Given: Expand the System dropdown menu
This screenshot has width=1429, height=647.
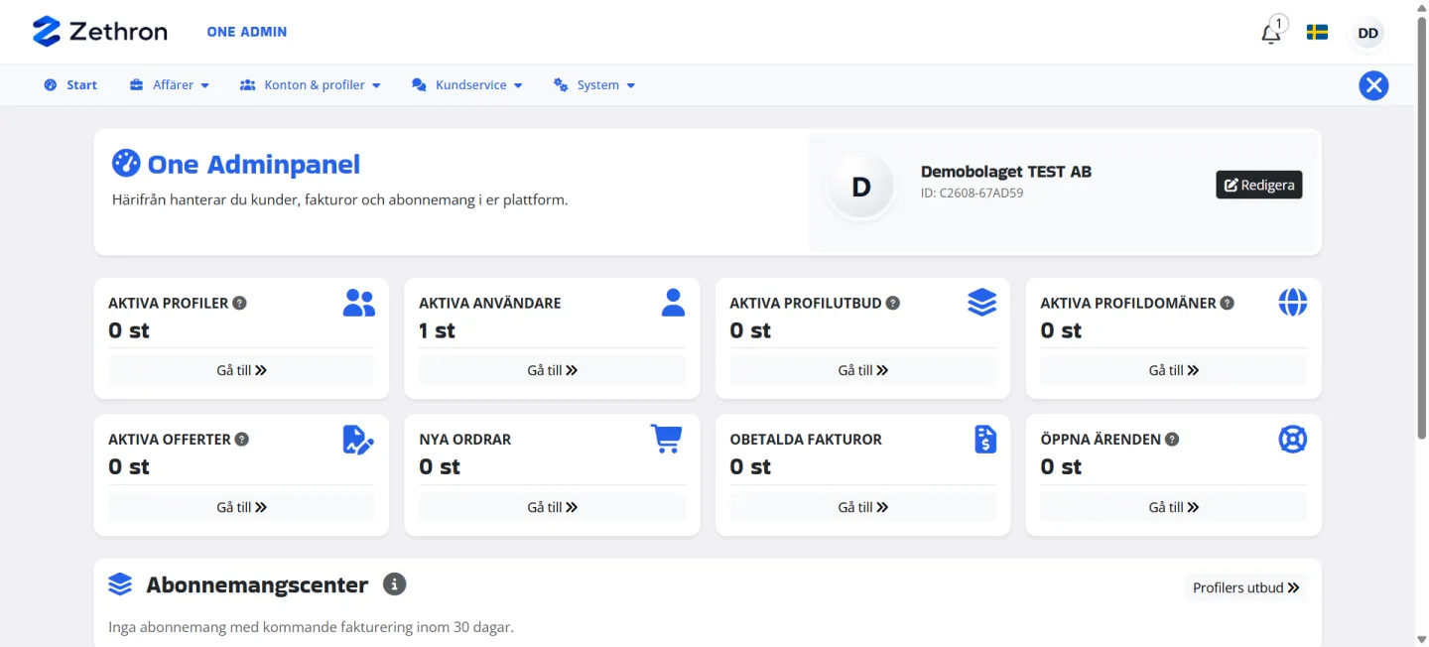Looking at the screenshot, I should pos(594,85).
